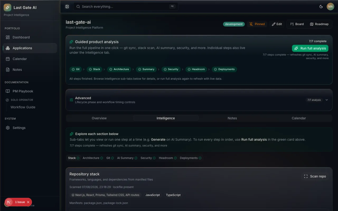The image size is (338, 211).
Task: Click the Solo Operator compass icon
Action: pos(7,100)
